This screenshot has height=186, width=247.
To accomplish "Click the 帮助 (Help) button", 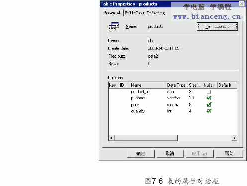I will tap(229, 154).
